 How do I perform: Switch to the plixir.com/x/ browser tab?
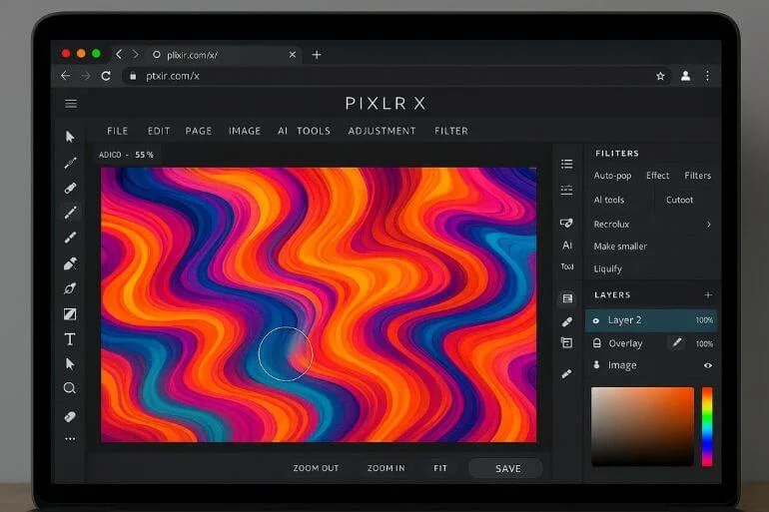pos(223,55)
